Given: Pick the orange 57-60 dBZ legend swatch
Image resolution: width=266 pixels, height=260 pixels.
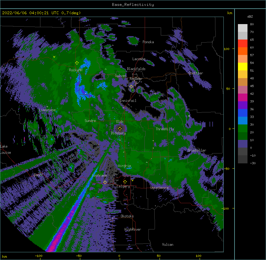Looking at the screenshot, I should click(x=243, y=51).
